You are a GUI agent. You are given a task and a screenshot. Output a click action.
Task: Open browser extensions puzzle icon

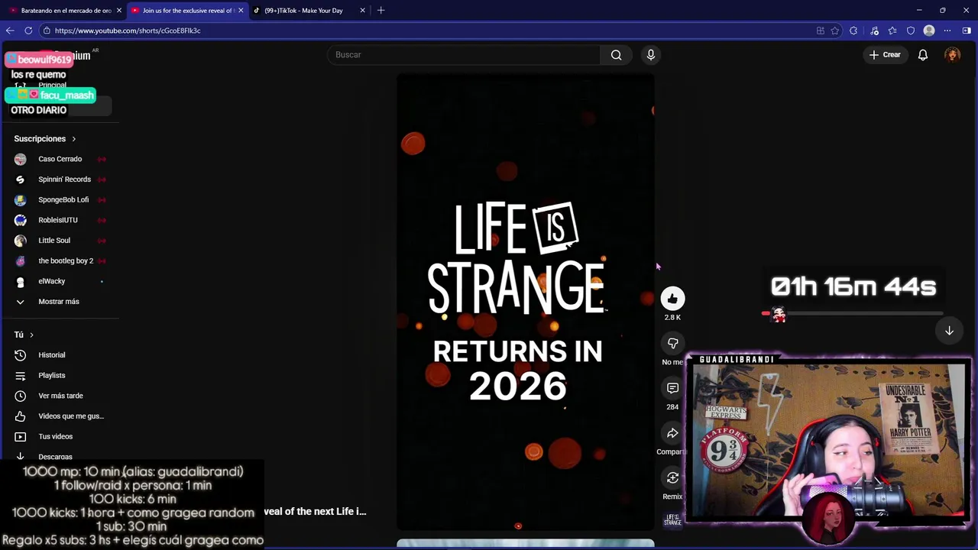tap(853, 31)
